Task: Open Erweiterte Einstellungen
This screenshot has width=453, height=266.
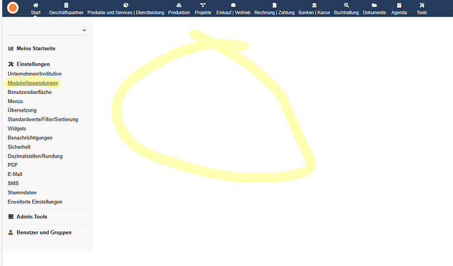Action: (35, 202)
